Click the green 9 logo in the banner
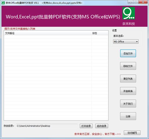This screenshot has width=149, height=139. pos(129,13)
